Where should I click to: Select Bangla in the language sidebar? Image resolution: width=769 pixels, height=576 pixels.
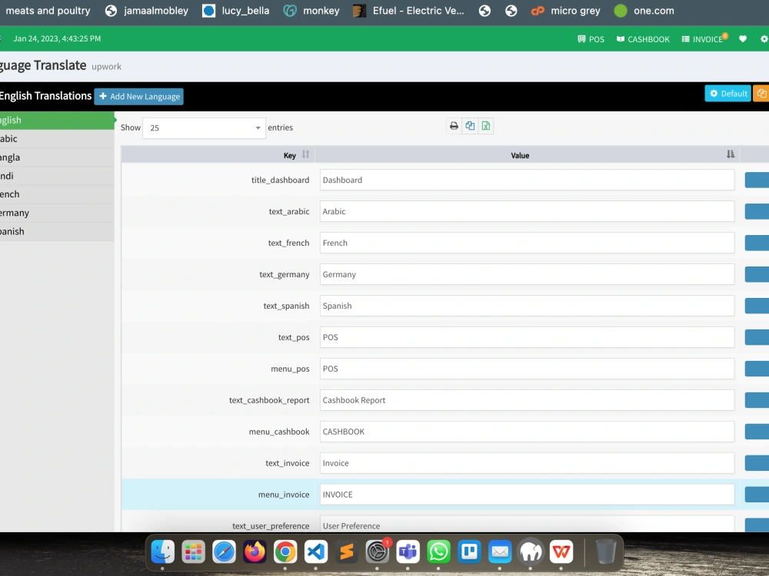point(57,157)
